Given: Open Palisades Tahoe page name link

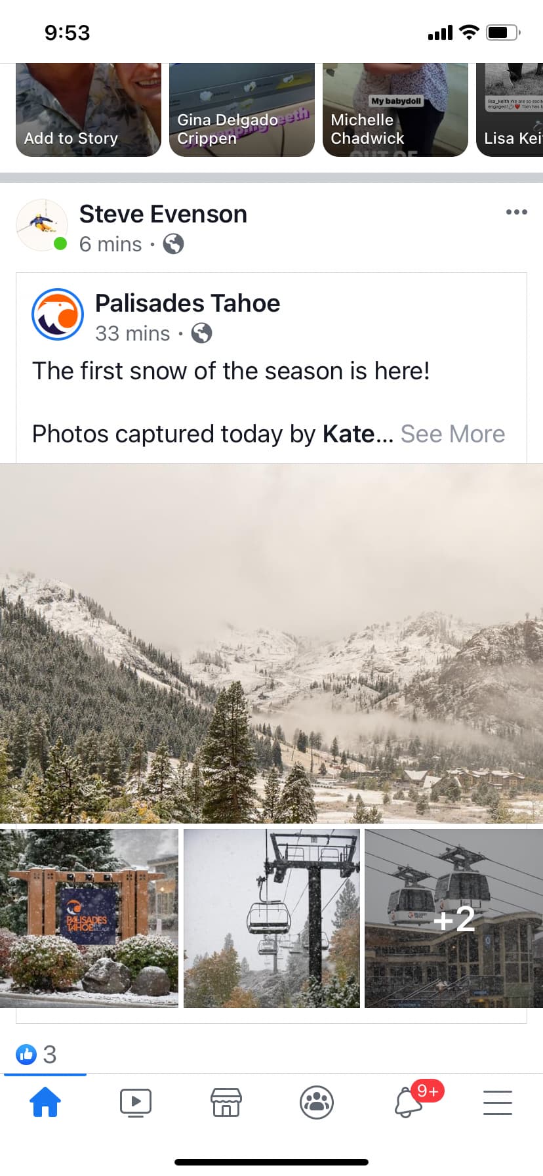Looking at the screenshot, I should tap(188, 303).
